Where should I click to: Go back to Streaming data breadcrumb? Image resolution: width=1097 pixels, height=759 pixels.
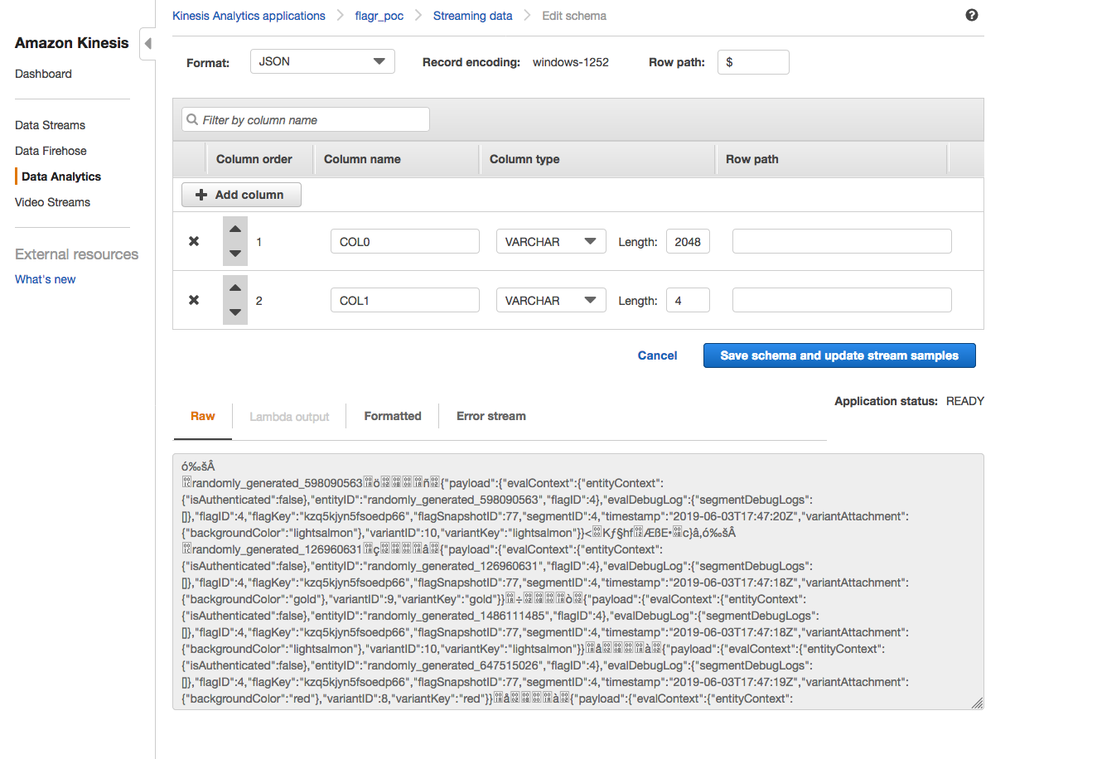pos(472,15)
